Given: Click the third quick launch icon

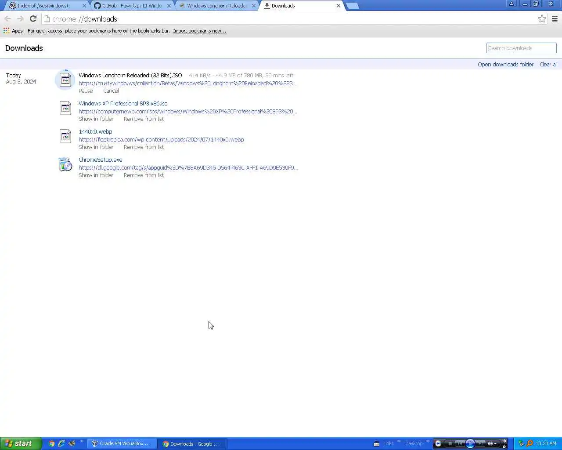Looking at the screenshot, I should tap(71, 443).
